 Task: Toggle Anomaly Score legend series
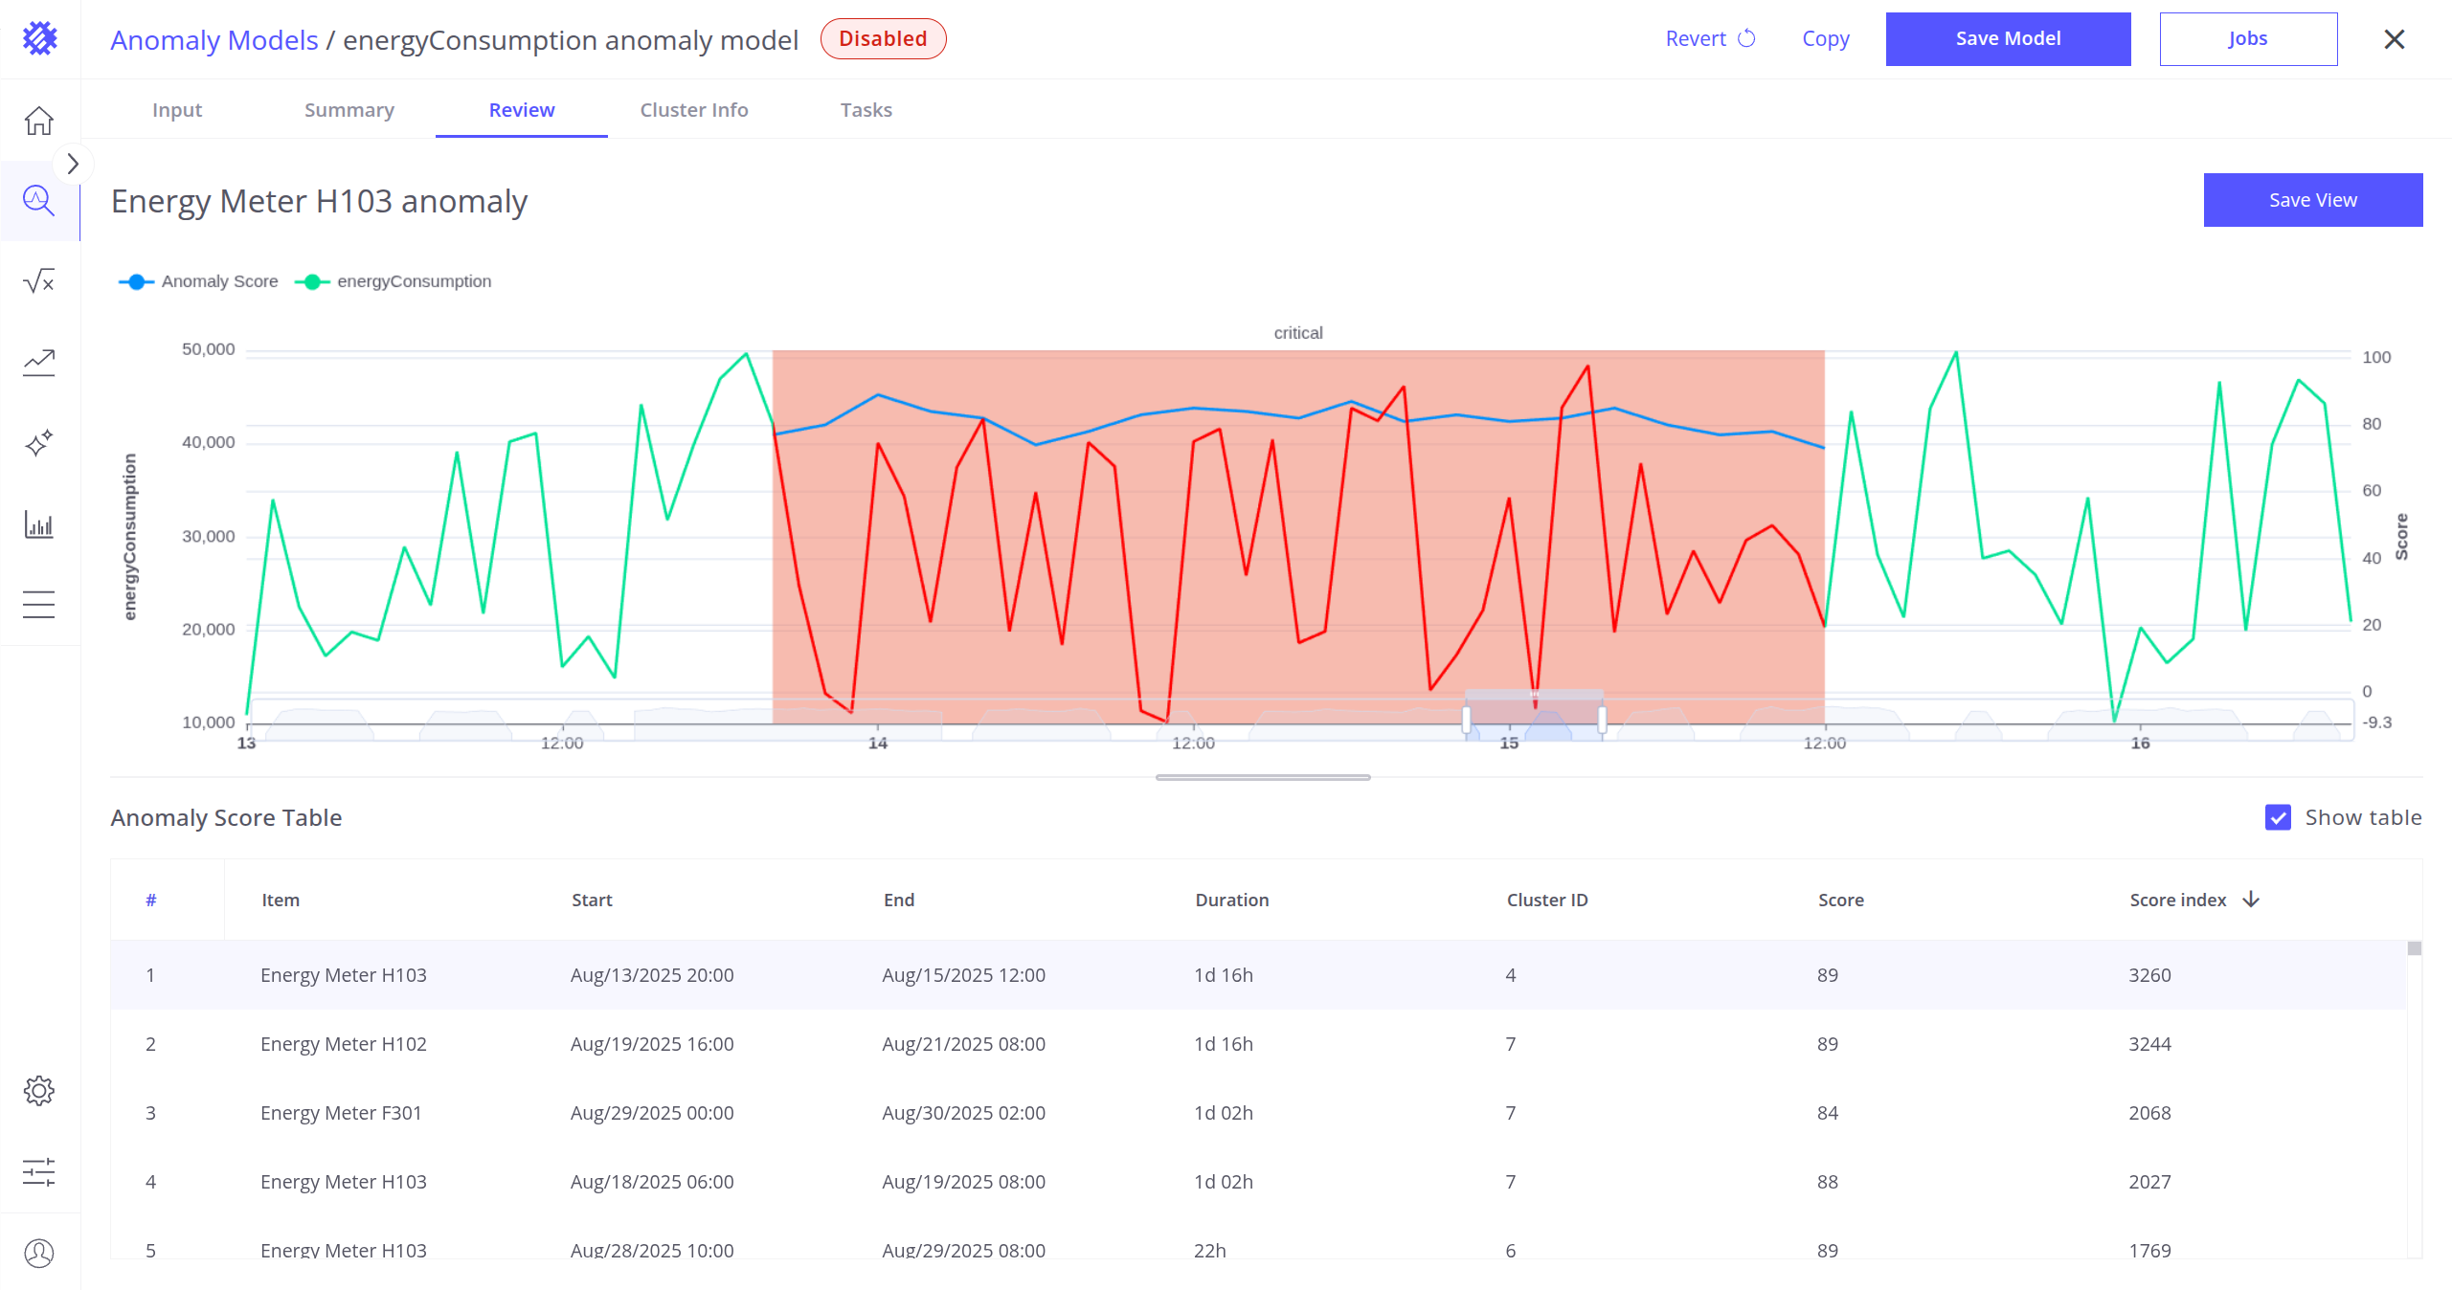tap(198, 281)
